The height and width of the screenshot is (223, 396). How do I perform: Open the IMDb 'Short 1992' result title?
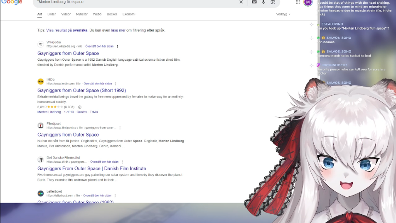click(x=81, y=90)
